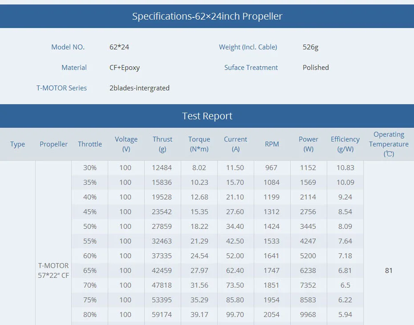Select thrust value 15836
Viewport: 414px width, 325px height.
pos(162,183)
